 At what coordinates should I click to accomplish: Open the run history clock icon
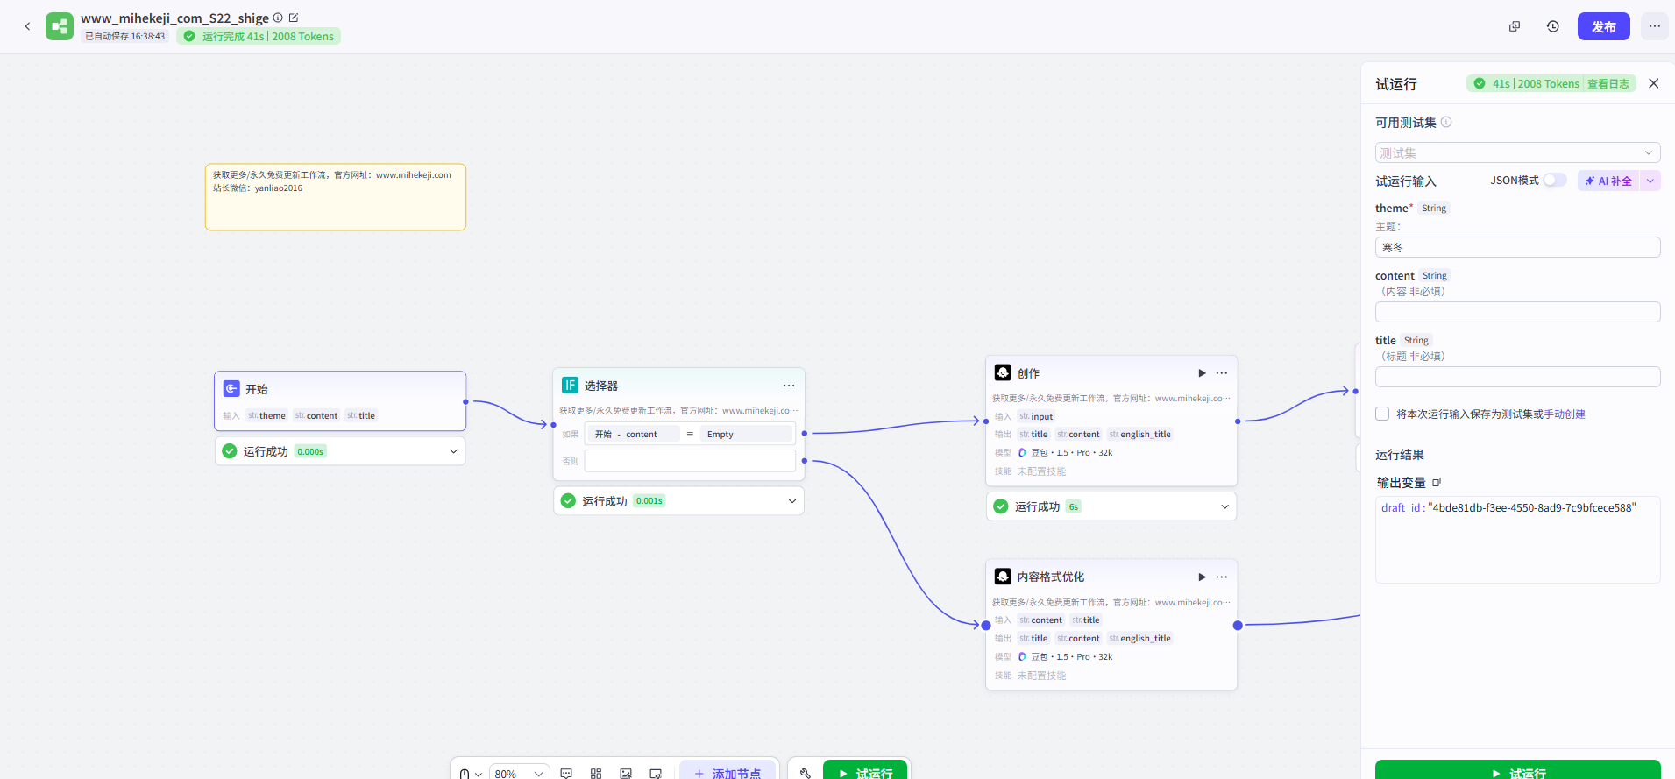click(1552, 26)
